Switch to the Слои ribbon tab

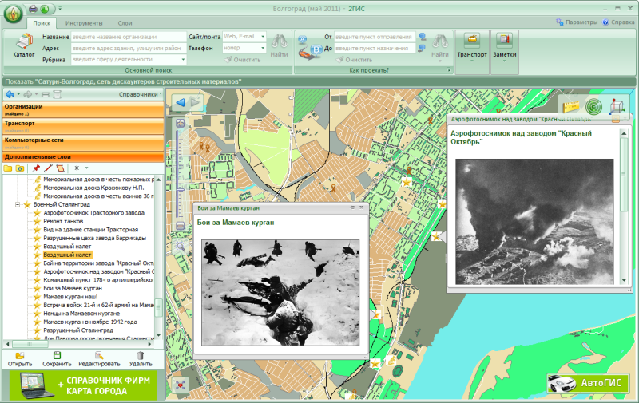pyautogui.click(x=125, y=24)
